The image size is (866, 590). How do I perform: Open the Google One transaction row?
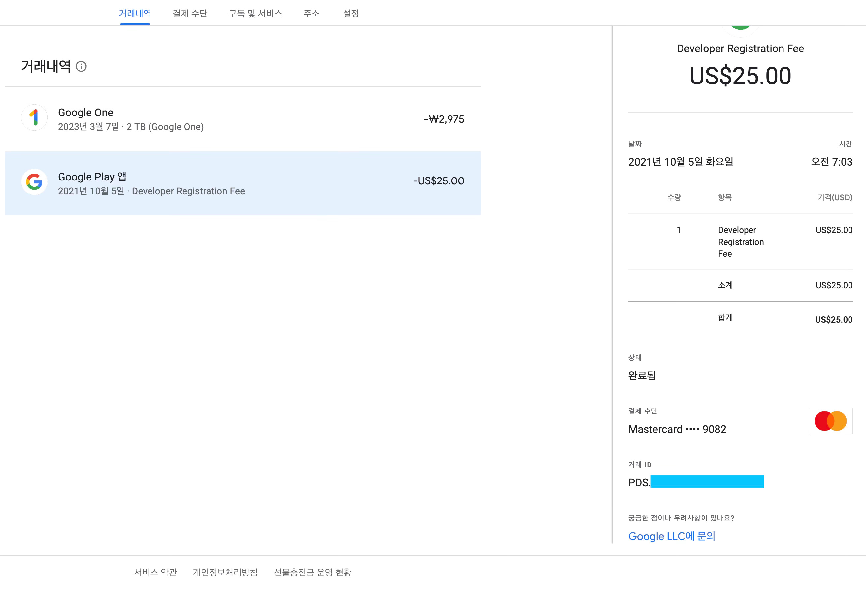tap(243, 119)
